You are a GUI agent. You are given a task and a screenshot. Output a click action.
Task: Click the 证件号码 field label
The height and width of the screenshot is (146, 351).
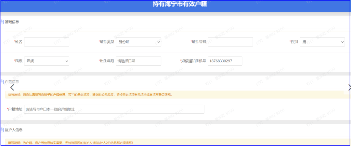[198, 42]
